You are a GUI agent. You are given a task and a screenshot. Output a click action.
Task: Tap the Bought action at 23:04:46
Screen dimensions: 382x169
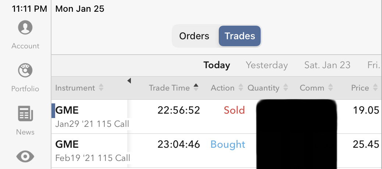[228, 144]
